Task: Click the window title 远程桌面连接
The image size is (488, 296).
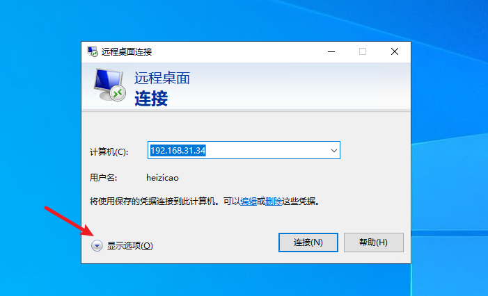Action: [x=127, y=52]
